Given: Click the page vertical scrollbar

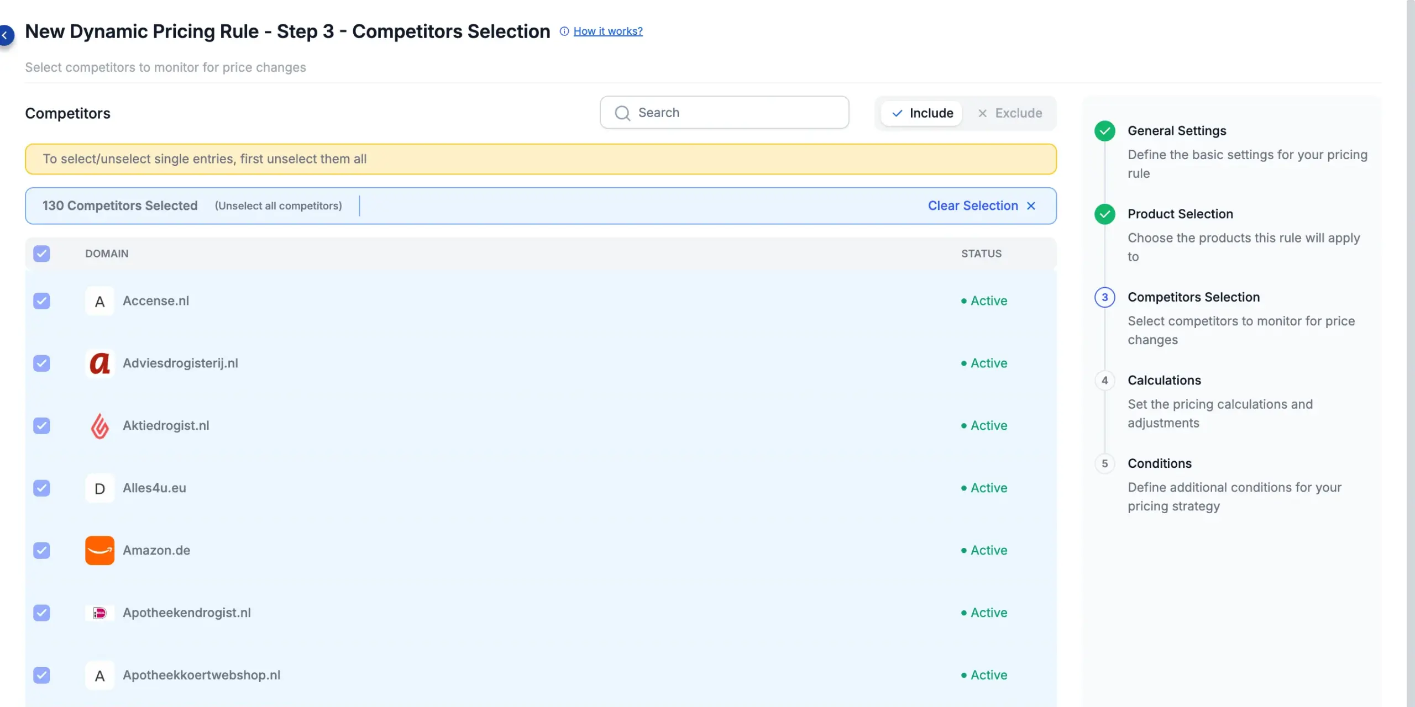Looking at the screenshot, I should 1411,353.
